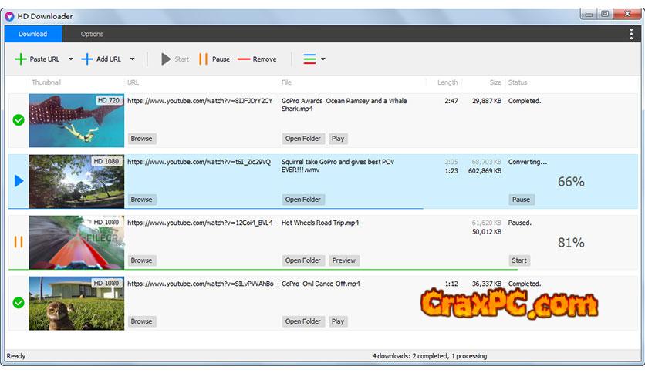Click the green checkmark on whale shark download
645x373 pixels.
coord(19,120)
